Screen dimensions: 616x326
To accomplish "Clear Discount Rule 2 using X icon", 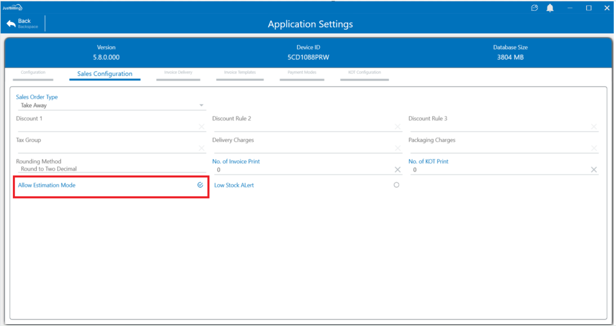I will coord(398,127).
